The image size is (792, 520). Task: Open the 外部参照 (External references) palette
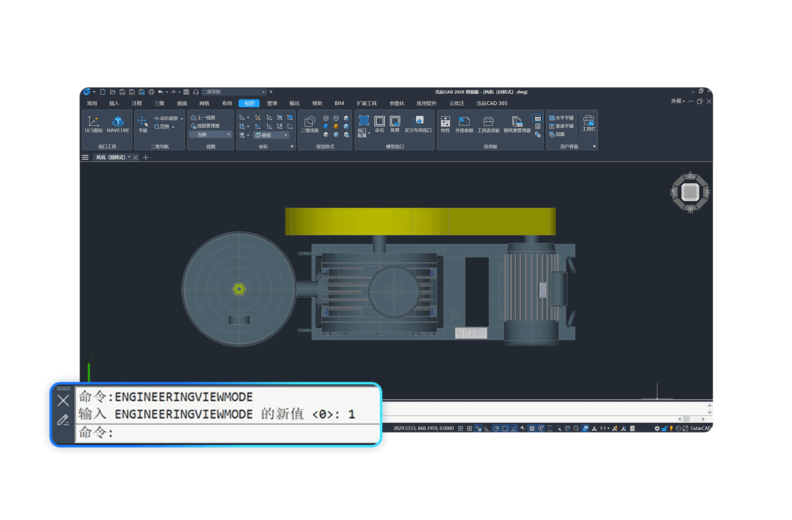(x=464, y=124)
